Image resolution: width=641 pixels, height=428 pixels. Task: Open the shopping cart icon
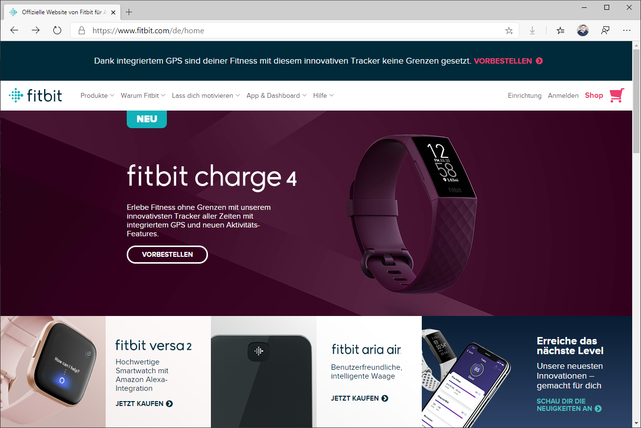click(x=617, y=95)
